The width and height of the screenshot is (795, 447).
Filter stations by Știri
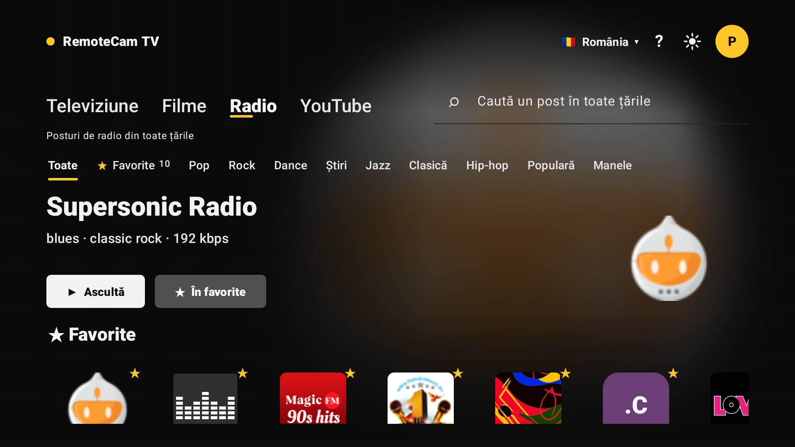point(336,166)
